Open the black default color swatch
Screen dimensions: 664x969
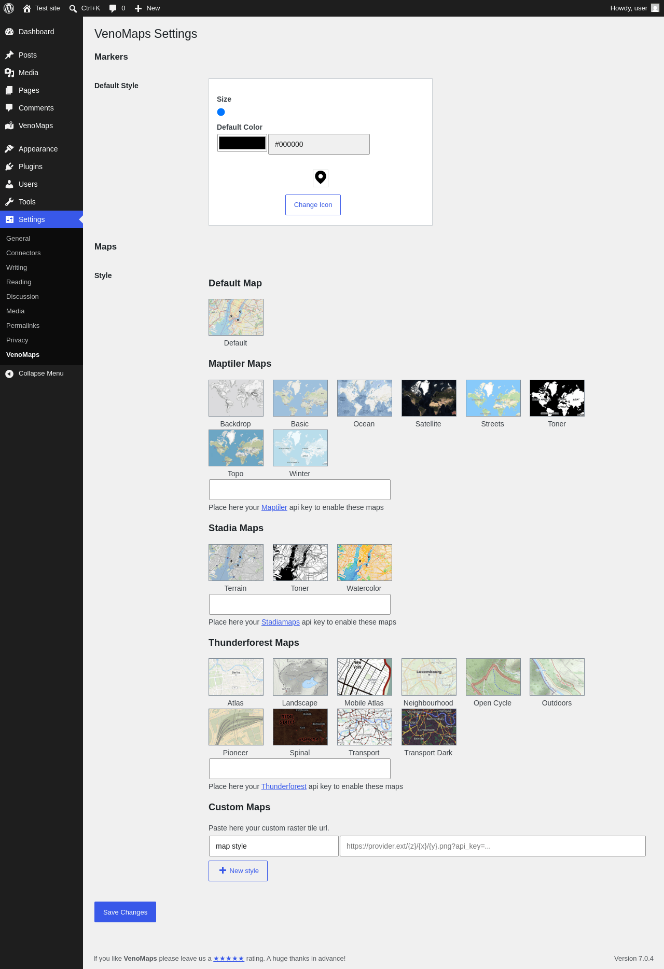(242, 143)
